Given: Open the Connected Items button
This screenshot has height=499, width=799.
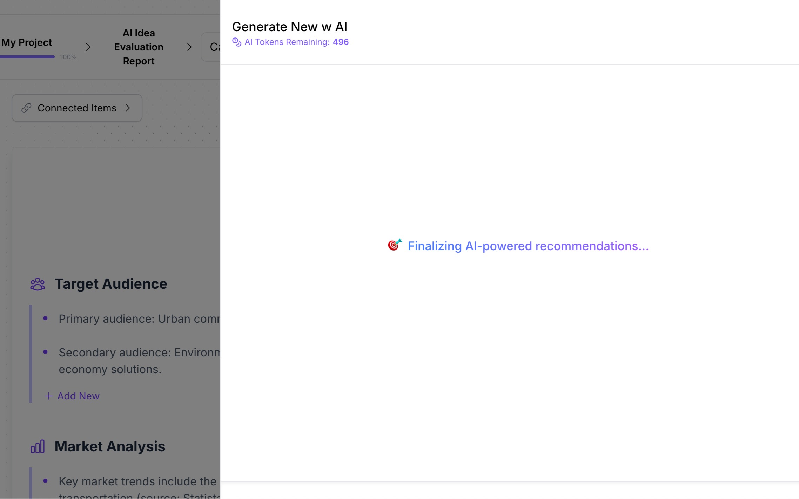Looking at the screenshot, I should pyautogui.click(x=77, y=108).
